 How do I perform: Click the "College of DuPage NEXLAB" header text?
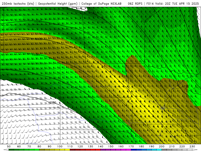coord(102,4)
